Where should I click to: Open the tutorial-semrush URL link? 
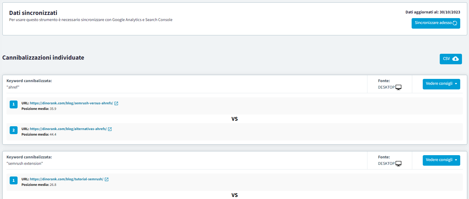[x=66, y=179]
